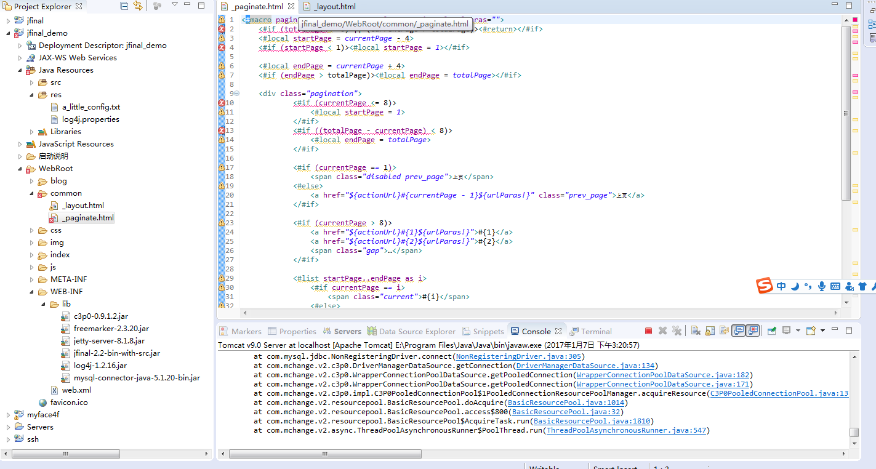876x469 pixels.
Task: Collapse the WebRoot folder
Action: point(20,169)
